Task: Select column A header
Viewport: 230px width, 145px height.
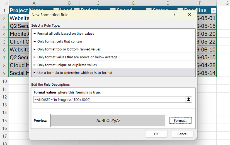Action: 34,3
